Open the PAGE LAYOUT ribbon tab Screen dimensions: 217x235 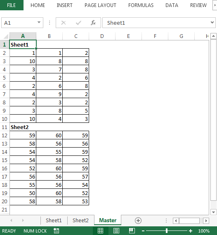tap(100, 5)
